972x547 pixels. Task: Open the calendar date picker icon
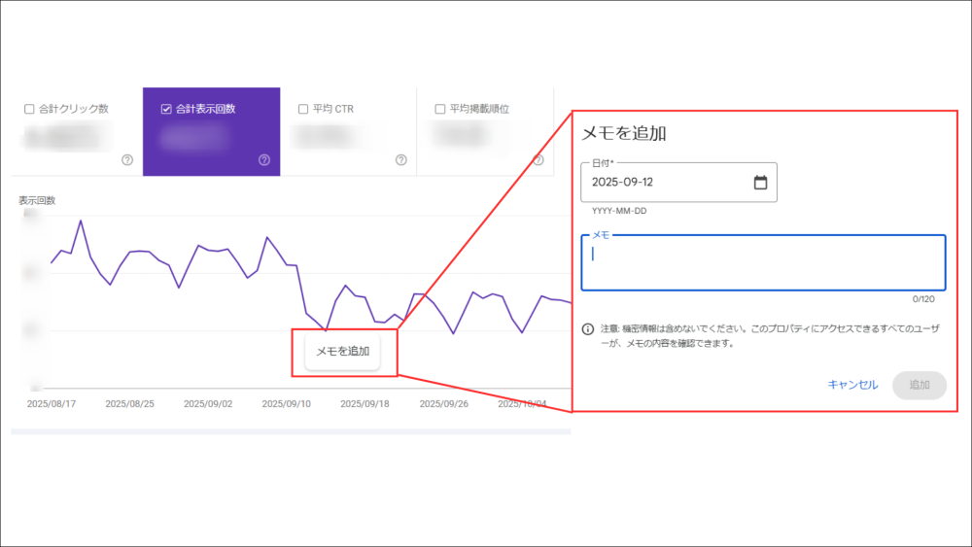pyautogui.click(x=760, y=182)
